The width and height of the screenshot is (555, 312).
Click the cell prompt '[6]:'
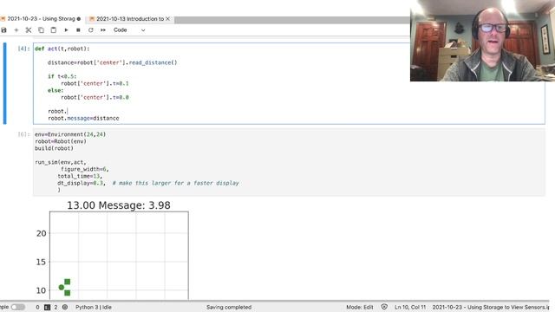pyautogui.click(x=23, y=134)
